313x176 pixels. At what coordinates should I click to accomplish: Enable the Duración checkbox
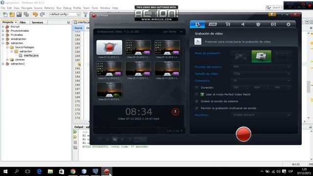(x=197, y=88)
